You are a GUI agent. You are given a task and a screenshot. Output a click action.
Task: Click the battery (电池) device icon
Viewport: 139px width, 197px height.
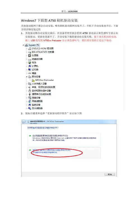30,63
